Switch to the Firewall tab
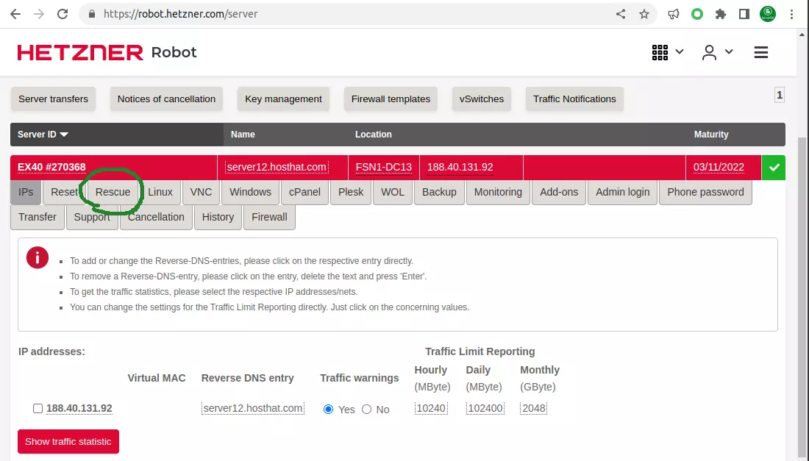 pos(269,217)
